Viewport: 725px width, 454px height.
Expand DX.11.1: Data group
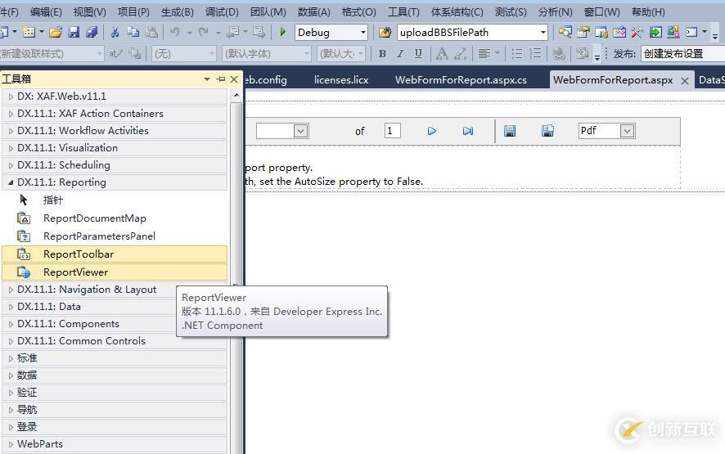11,307
